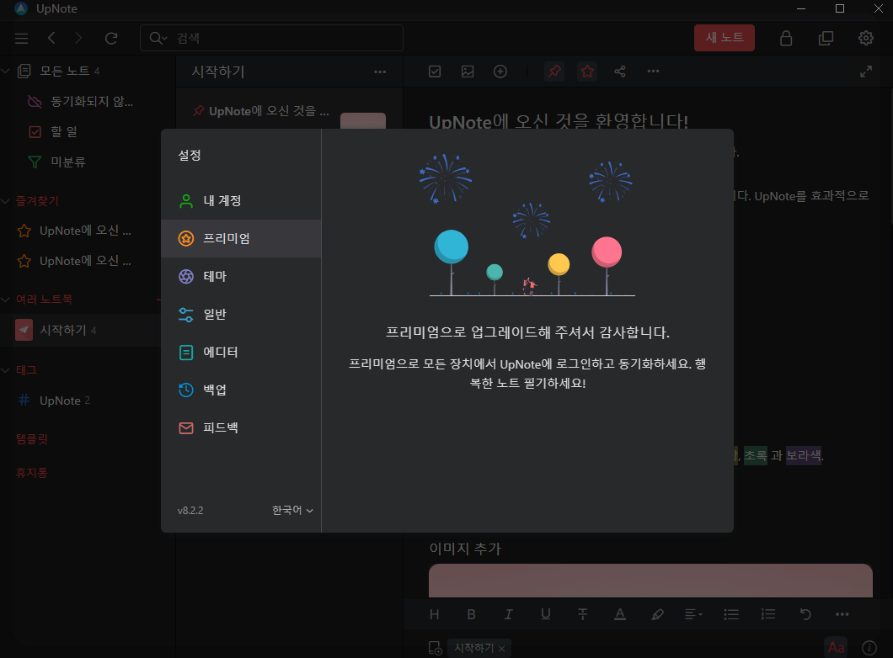Toggle the star favorite icon
893x658 pixels.
pos(587,71)
